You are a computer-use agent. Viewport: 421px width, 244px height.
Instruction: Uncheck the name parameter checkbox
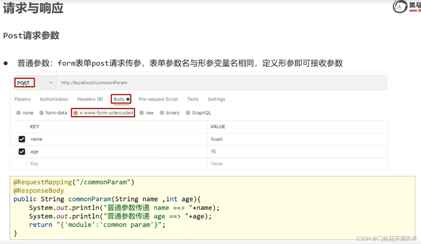click(22, 139)
